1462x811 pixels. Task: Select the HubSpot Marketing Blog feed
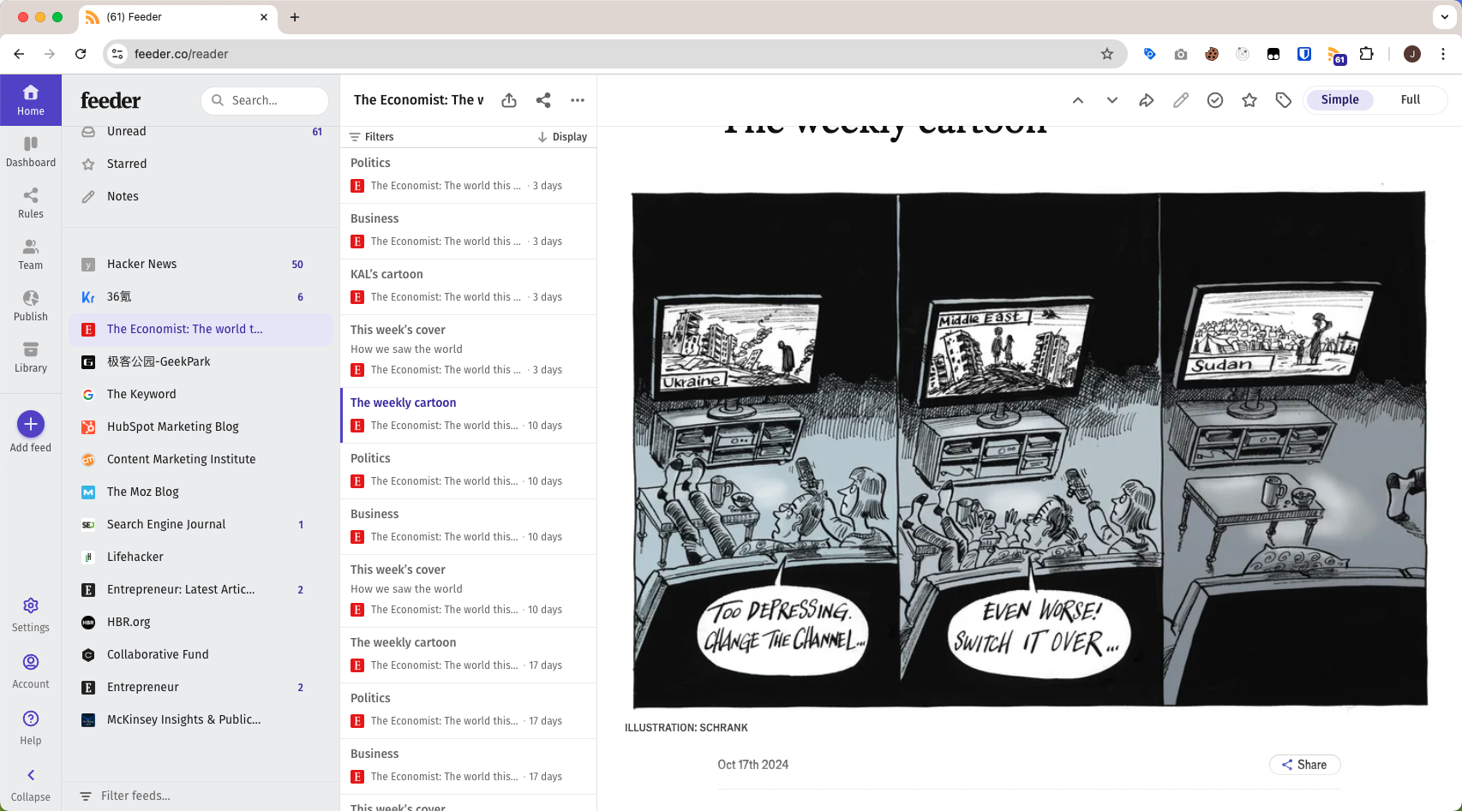coord(201,426)
